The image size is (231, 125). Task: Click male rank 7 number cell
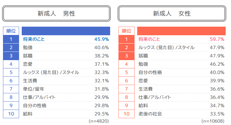11,89
